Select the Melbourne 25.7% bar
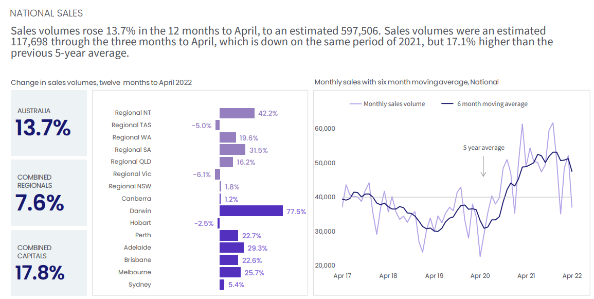The width and height of the screenshot is (594, 299). click(230, 272)
